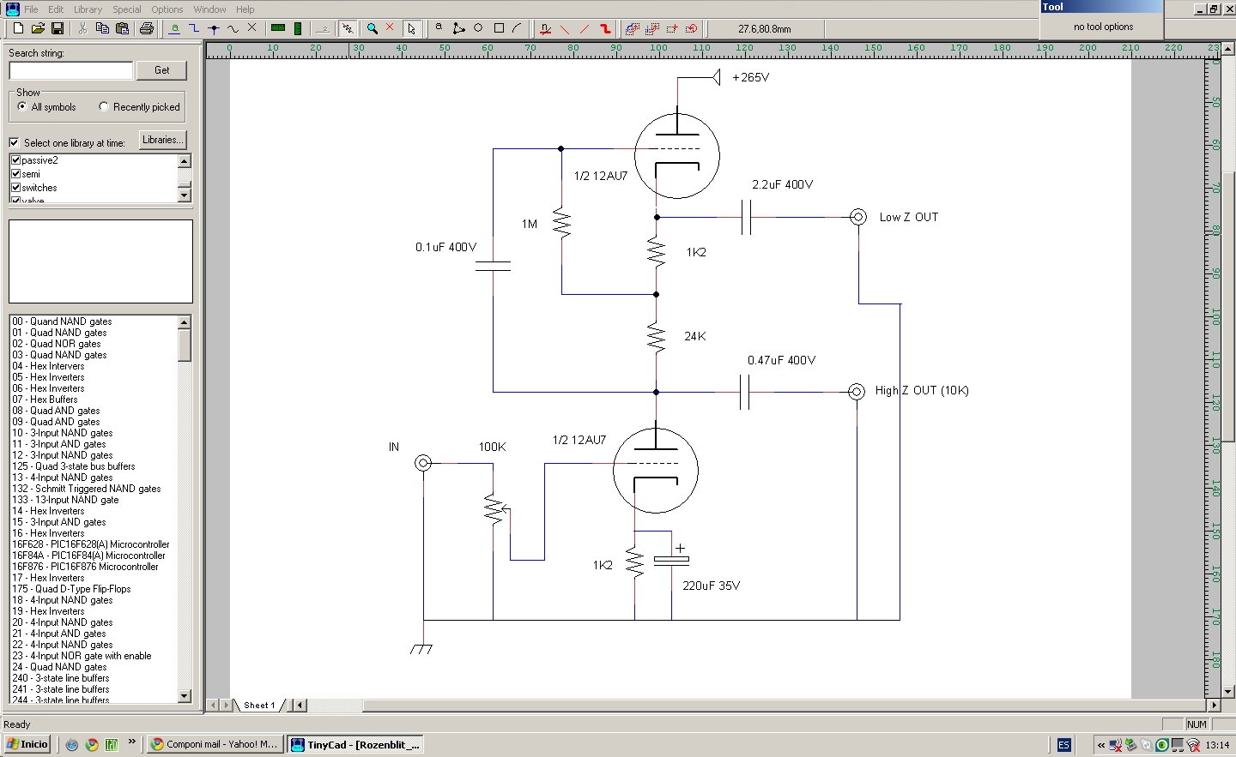Viewport: 1236px width, 757px height.
Task: Select the junction dot tool
Action: click(x=214, y=28)
